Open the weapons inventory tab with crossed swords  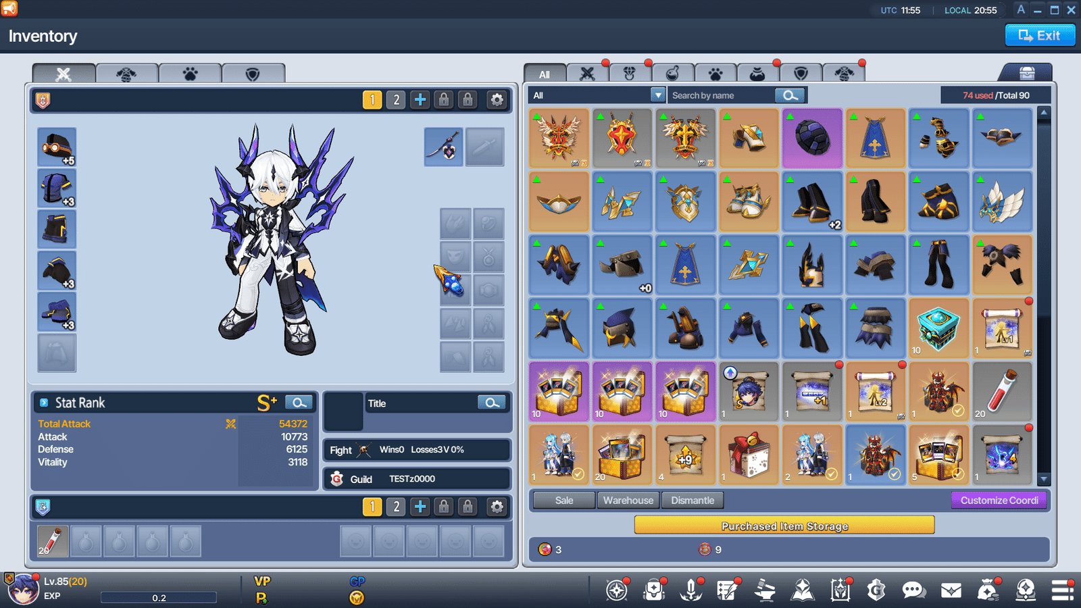point(587,73)
